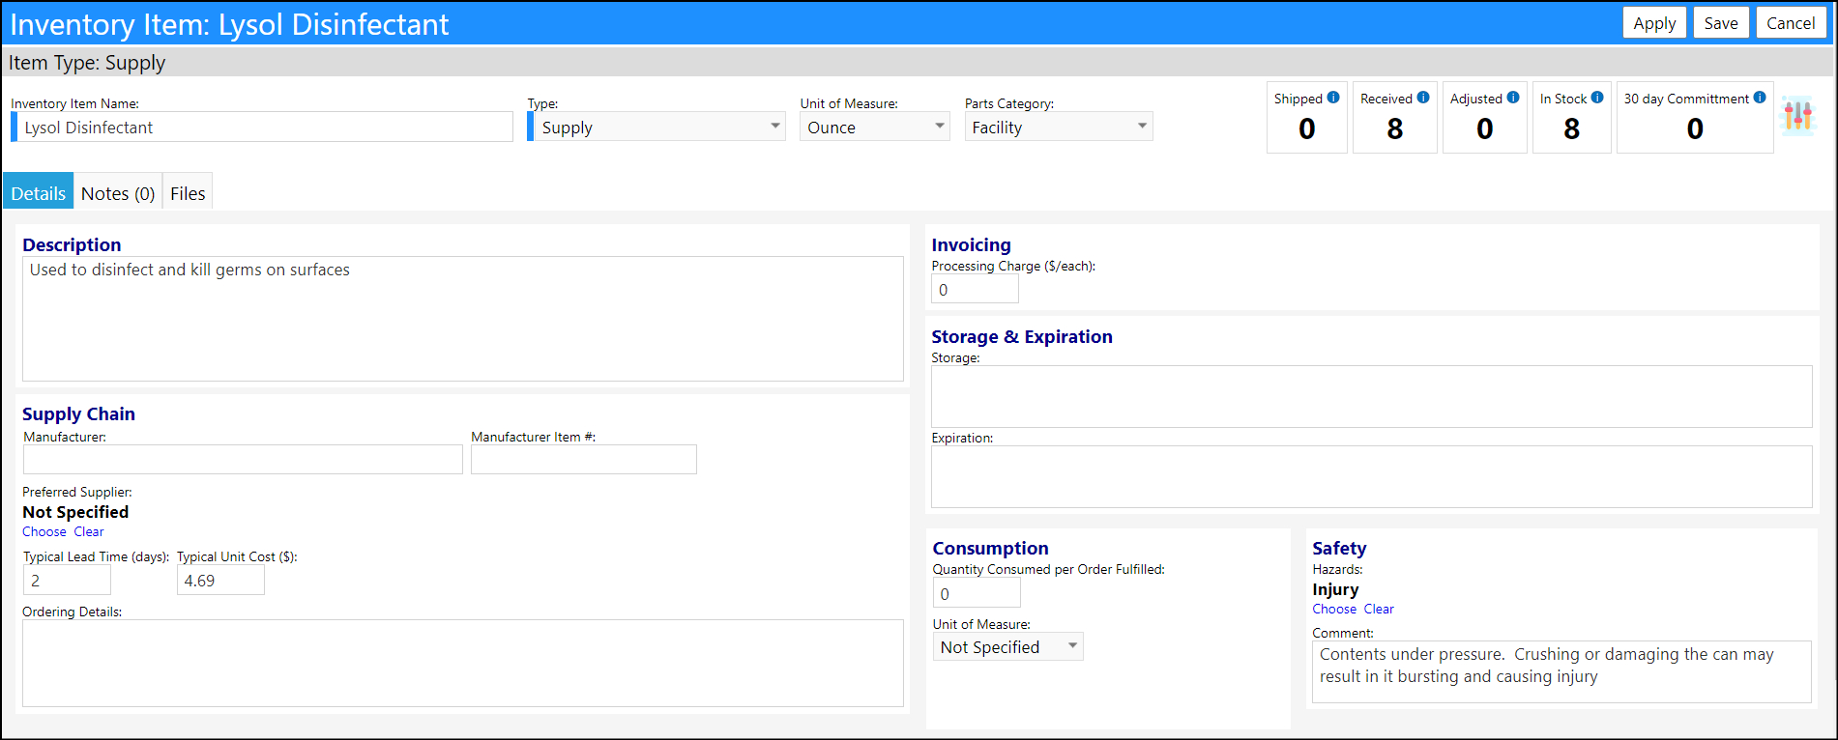This screenshot has height=740, width=1838.
Task: Open the Type dropdown showing Supply
Action: pyautogui.click(x=656, y=127)
